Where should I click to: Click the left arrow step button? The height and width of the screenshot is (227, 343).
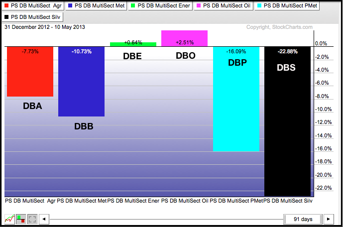pyautogui.click(x=44, y=219)
